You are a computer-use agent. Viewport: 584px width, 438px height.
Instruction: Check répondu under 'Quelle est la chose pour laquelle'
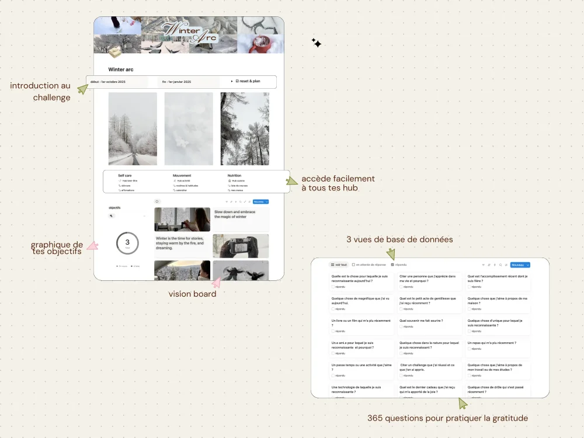[333, 287]
